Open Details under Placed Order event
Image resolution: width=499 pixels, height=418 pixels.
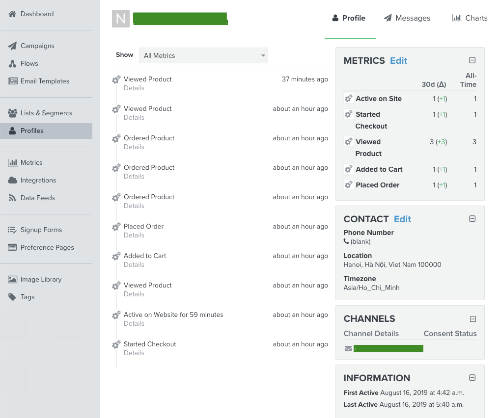click(x=134, y=235)
